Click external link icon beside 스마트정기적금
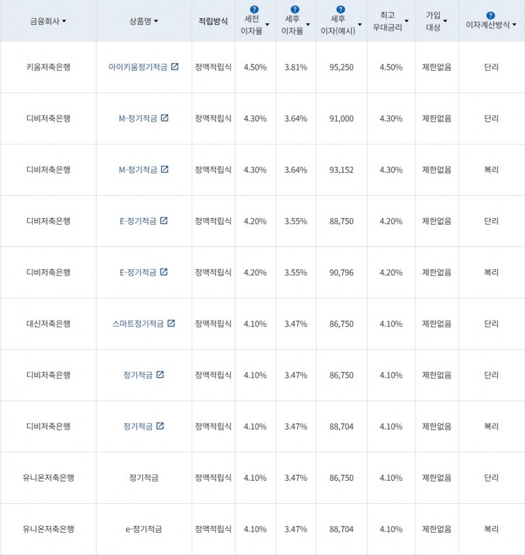 pos(171,323)
